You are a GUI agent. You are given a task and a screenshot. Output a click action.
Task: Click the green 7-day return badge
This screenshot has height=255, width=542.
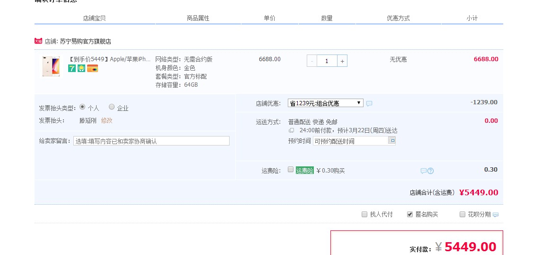[72, 68]
